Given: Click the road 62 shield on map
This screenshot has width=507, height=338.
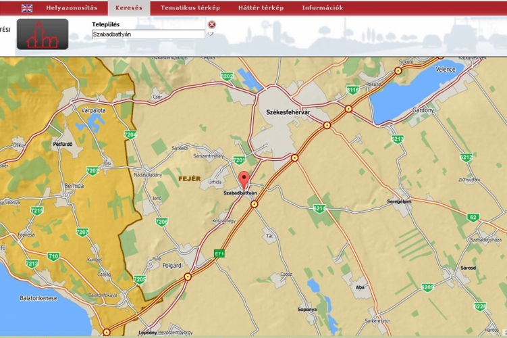Looking at the screenshot, I should click(x=473, y=217).
